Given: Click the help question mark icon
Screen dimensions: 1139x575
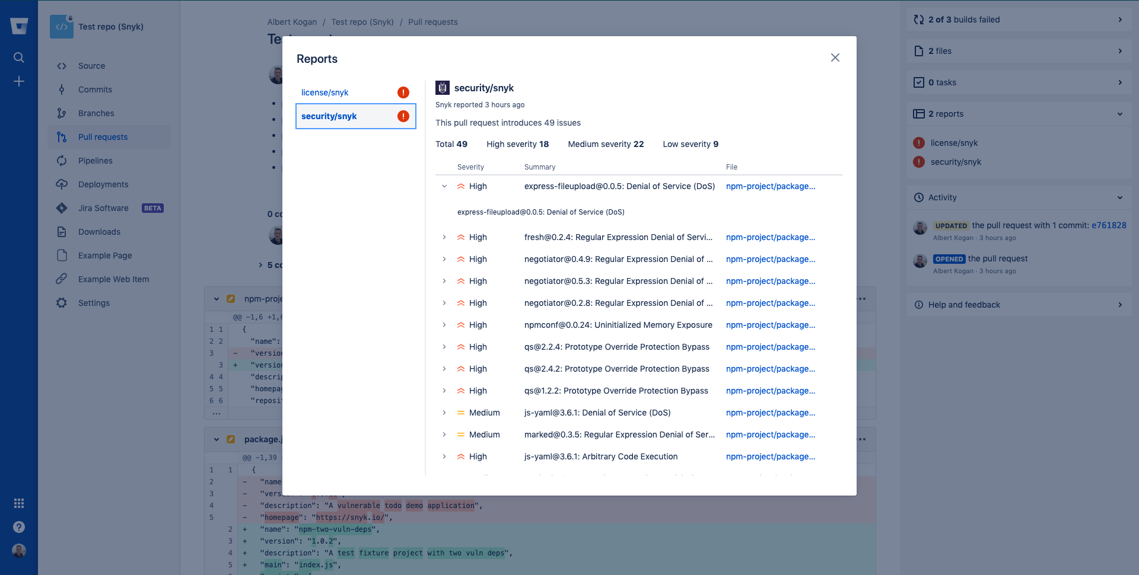Looking at the screenshot, I should coord(18,526).
